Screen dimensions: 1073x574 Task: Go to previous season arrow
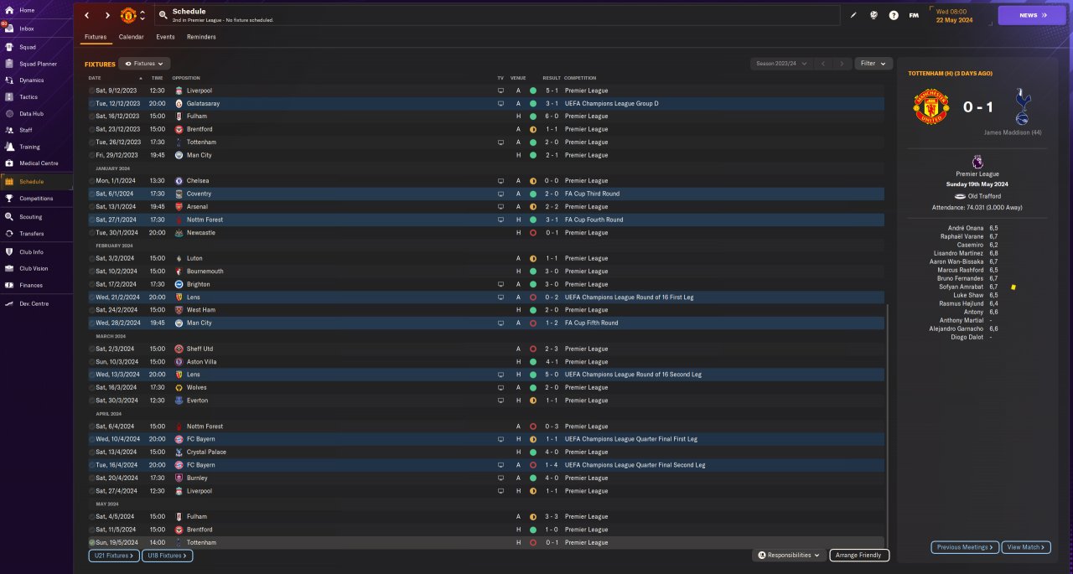pyautogui.click(x=823, y=64)
